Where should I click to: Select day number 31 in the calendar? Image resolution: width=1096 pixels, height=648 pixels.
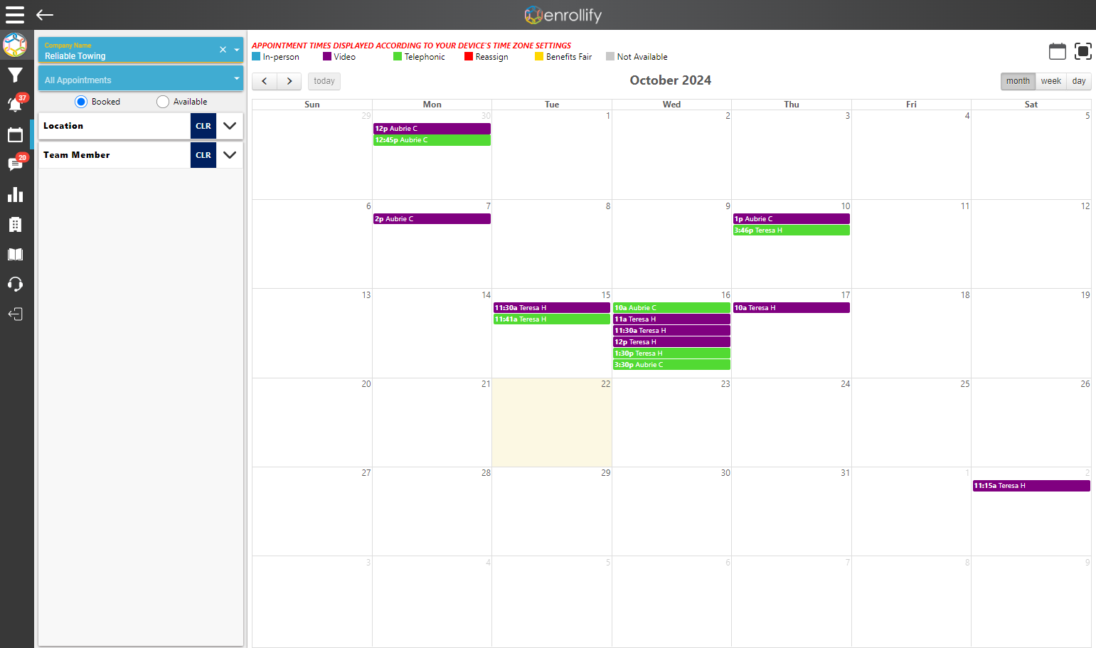(x=845, y=473)
